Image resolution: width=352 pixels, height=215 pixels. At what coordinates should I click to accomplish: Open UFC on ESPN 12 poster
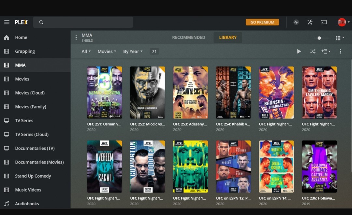pos(233,166)
